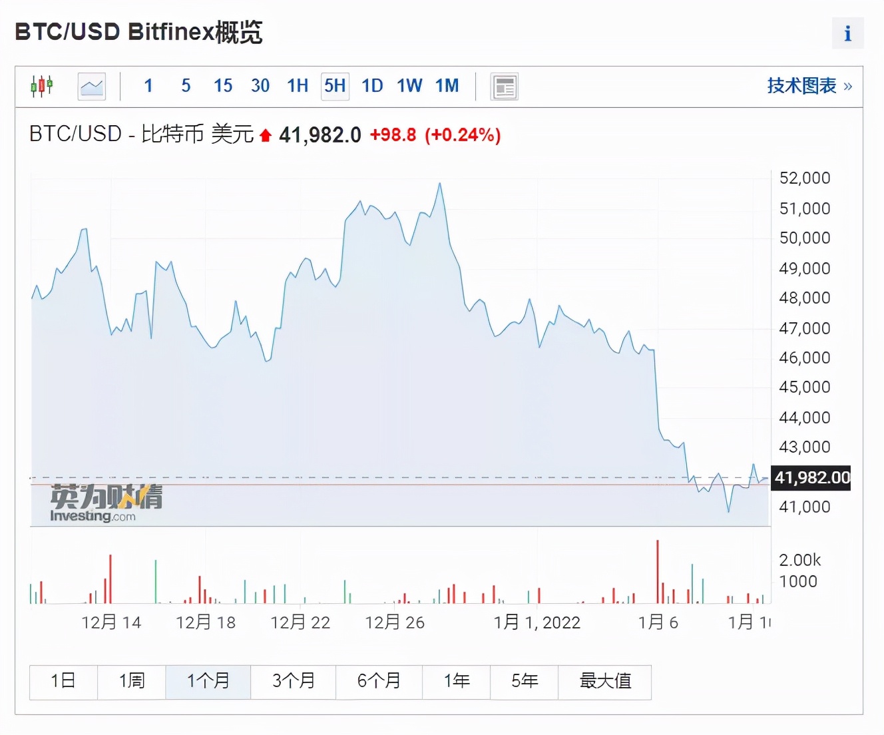Click the red up-arrow price indicator

[x=266, y=136]
